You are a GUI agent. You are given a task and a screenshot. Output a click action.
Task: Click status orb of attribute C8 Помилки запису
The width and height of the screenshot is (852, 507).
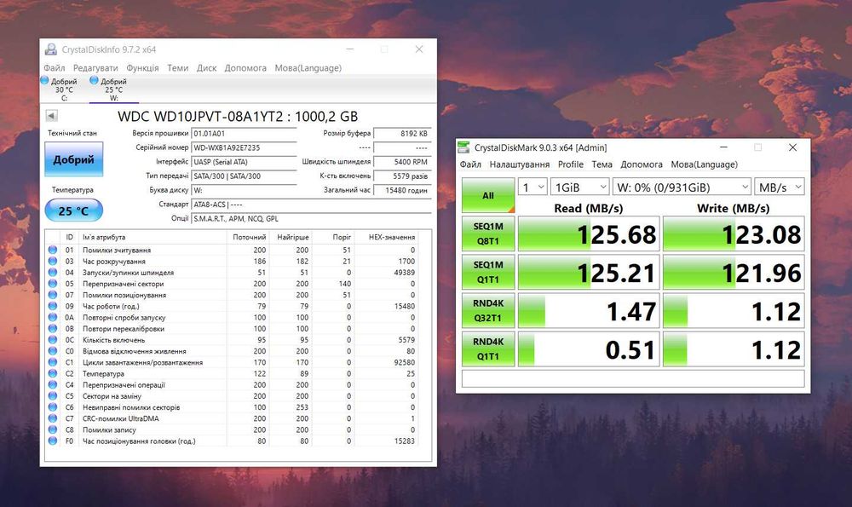click(53, 429)
